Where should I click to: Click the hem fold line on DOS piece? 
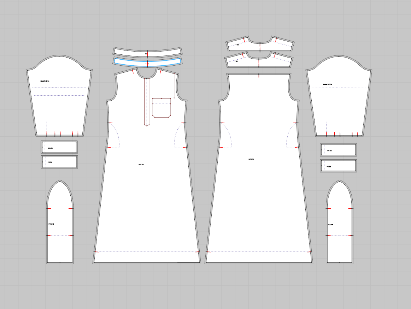click(259, 252)
